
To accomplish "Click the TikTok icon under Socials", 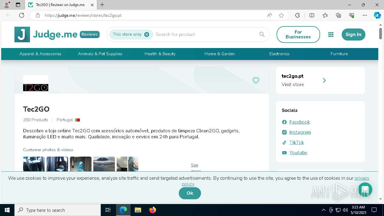I will [284, 142].
